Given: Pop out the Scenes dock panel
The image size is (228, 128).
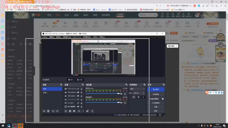Looking at the screenshot, I should [61, 84].
